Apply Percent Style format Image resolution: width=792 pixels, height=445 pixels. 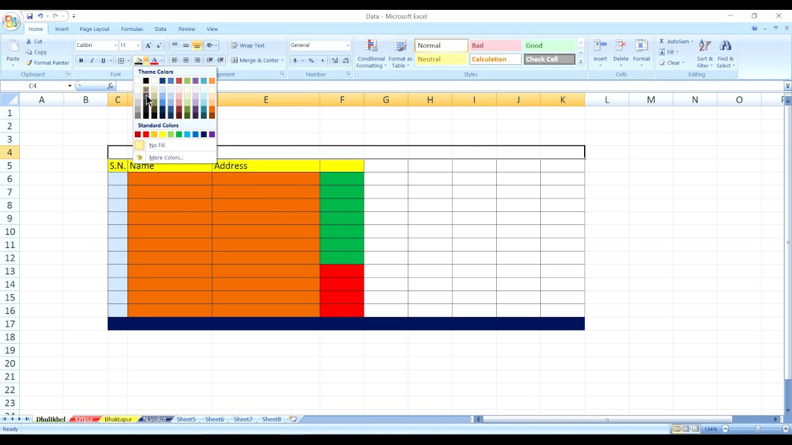pyautogui.click(x=311, y=61)
